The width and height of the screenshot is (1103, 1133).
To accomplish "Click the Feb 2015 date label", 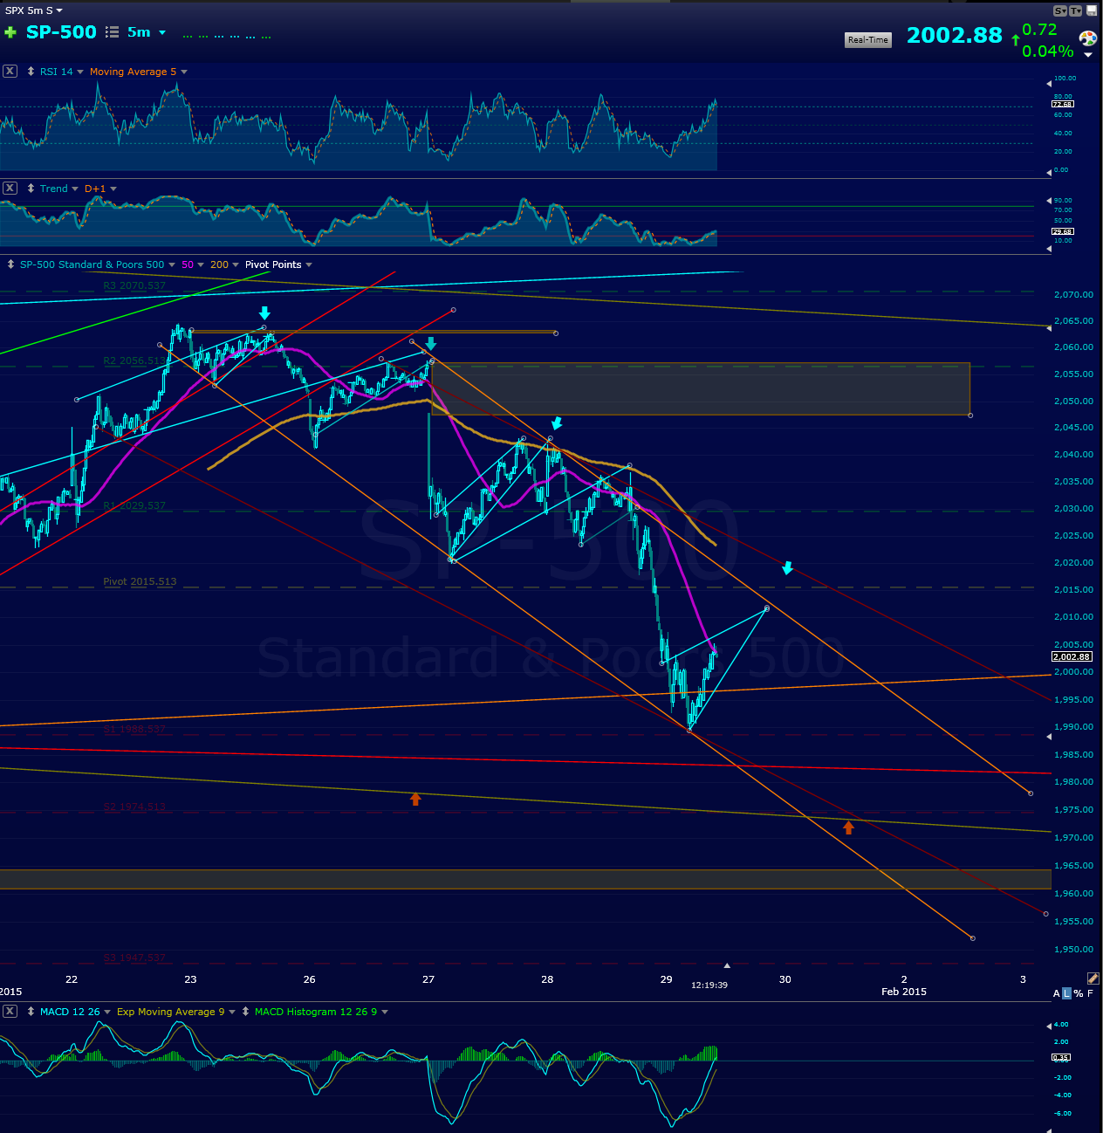I will 904,992.
